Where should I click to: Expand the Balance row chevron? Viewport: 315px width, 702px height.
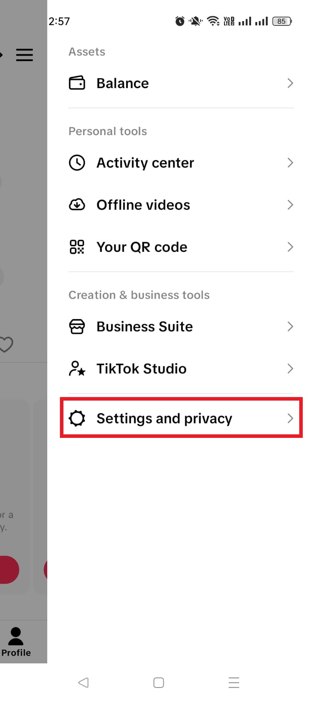click(290, 83)
